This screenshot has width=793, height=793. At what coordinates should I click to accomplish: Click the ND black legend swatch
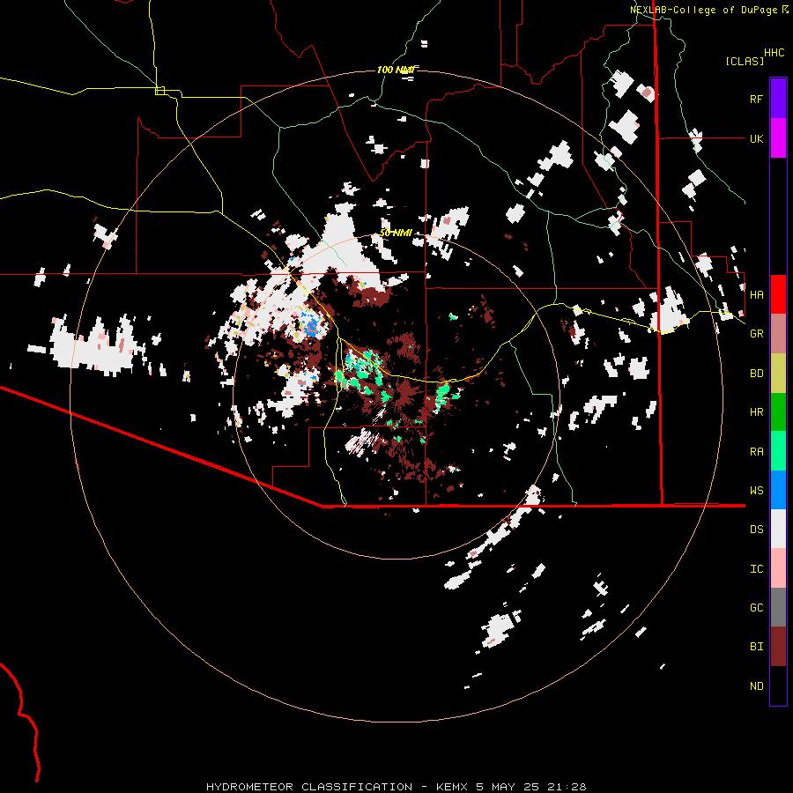pos(778,686)
